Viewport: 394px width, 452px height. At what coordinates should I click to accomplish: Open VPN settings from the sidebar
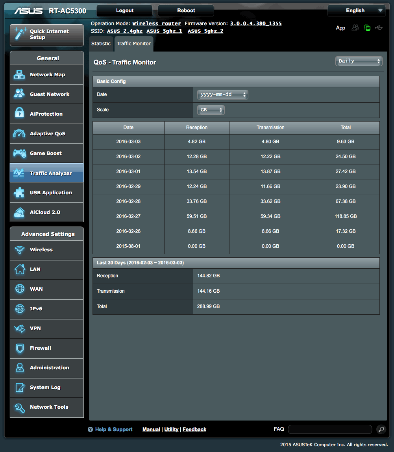[x=46, y=329]
